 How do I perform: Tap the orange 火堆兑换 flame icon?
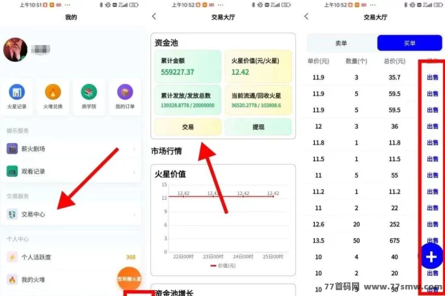click(53, 92)
